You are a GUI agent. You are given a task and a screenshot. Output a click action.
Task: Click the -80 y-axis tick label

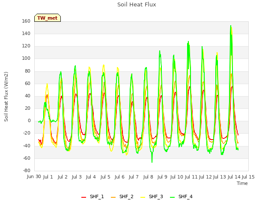pyautogui.click(x=27, y=170)
